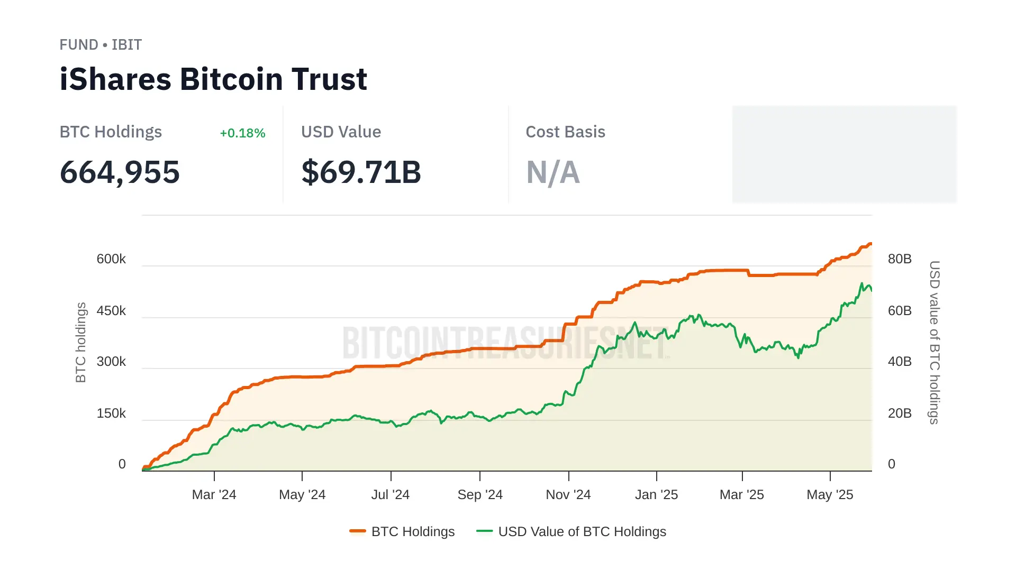The image size is (1016, 571).
Task: Click the gray placeholder box beside Cost Basis
Action: (x=844, y=154)
